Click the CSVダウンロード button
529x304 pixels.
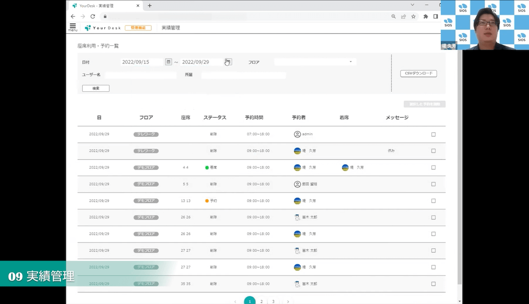(418, 73)
